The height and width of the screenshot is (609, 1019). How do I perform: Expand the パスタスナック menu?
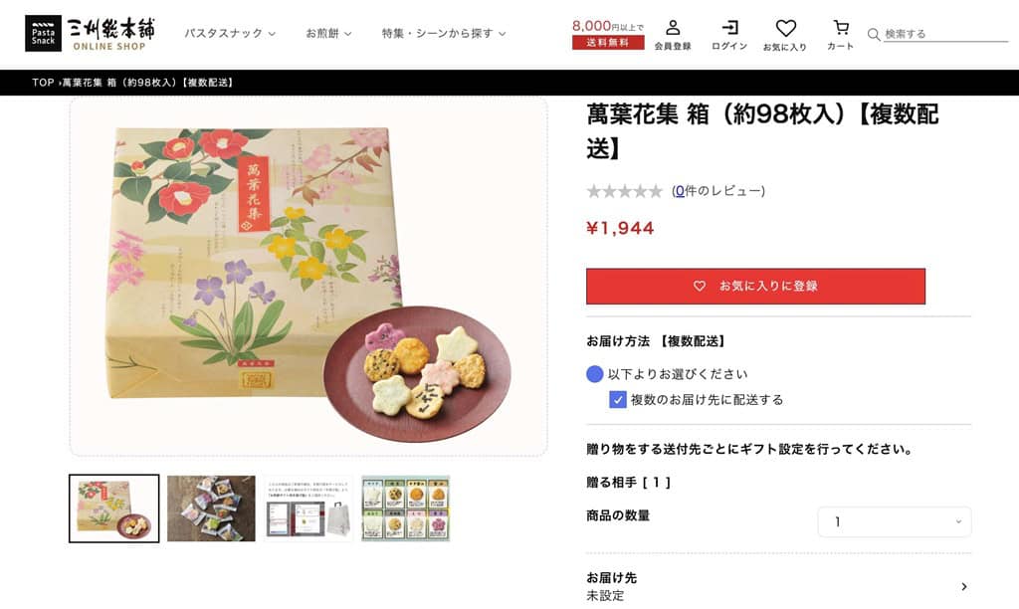[230, 33]
